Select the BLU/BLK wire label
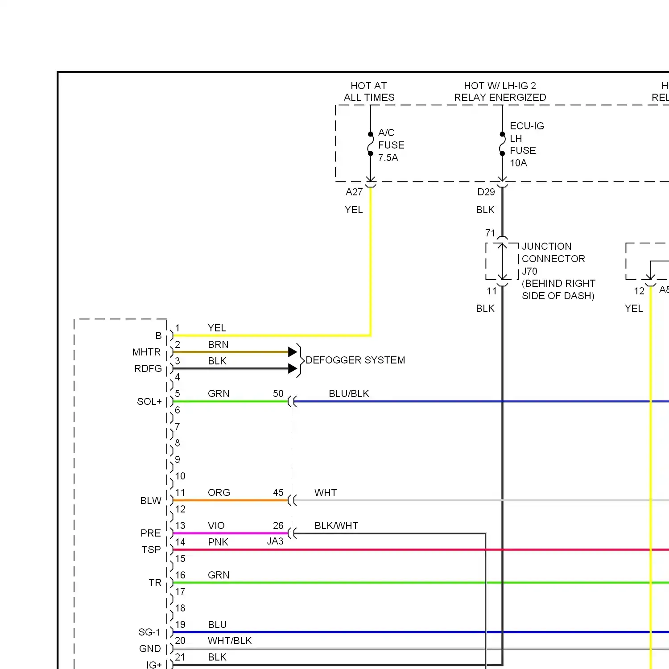The height and width of the screenshot is (669, 669). point(349,393)
